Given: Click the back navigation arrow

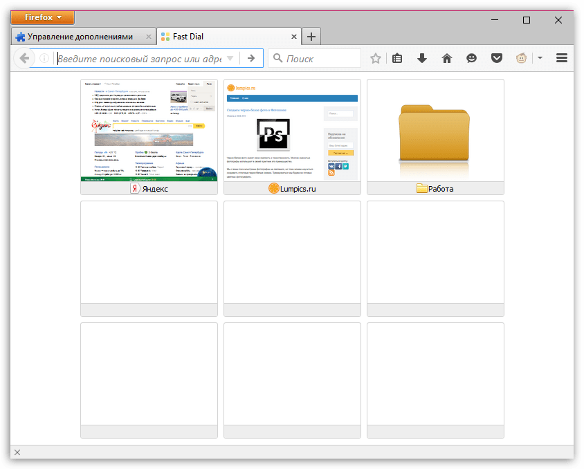Looking at the screenshot, I should click(x=24, y=59).
